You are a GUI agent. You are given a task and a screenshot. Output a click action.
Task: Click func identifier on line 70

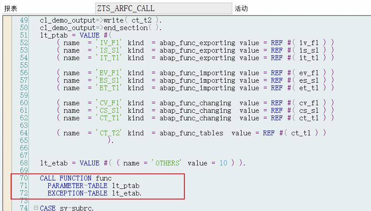[x=104, y=178]
